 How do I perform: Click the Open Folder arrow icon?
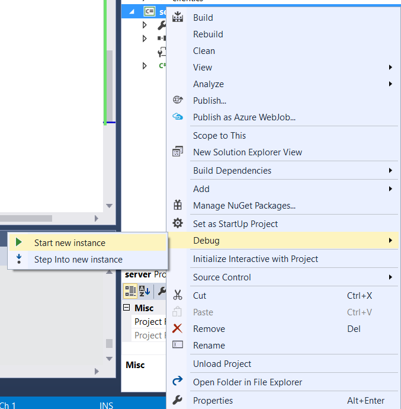178,381
